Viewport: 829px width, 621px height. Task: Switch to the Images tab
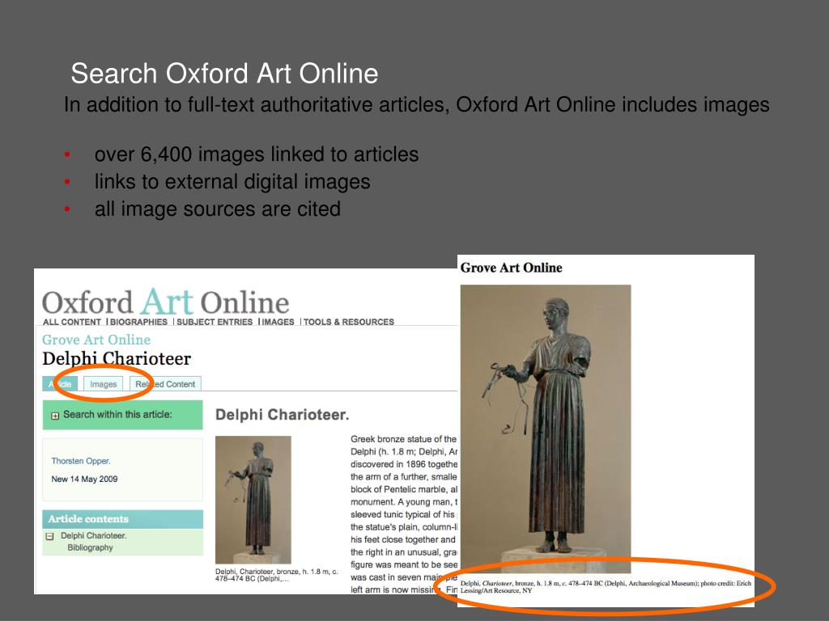tap(103, 384)
